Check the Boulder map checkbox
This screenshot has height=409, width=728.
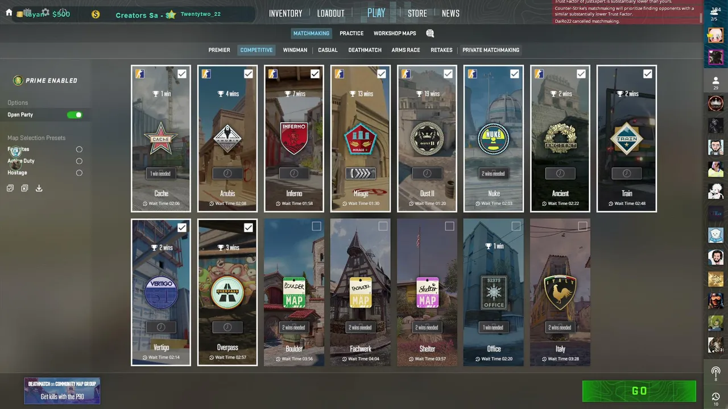(316, 227)
